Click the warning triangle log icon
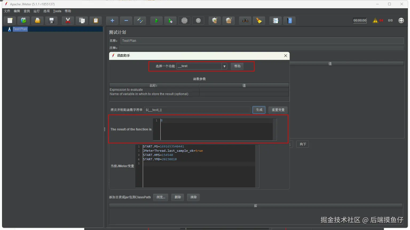 pyautogui.click(x=375, y=20)
